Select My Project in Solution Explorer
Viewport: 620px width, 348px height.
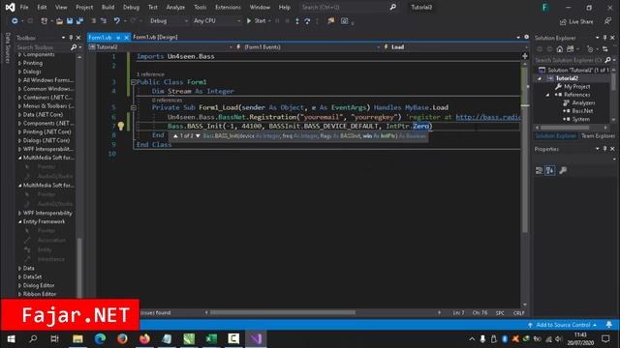577,86
